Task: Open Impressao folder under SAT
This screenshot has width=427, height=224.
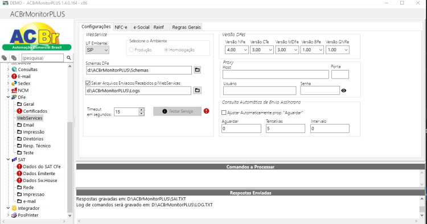Action: coord(31,194)
